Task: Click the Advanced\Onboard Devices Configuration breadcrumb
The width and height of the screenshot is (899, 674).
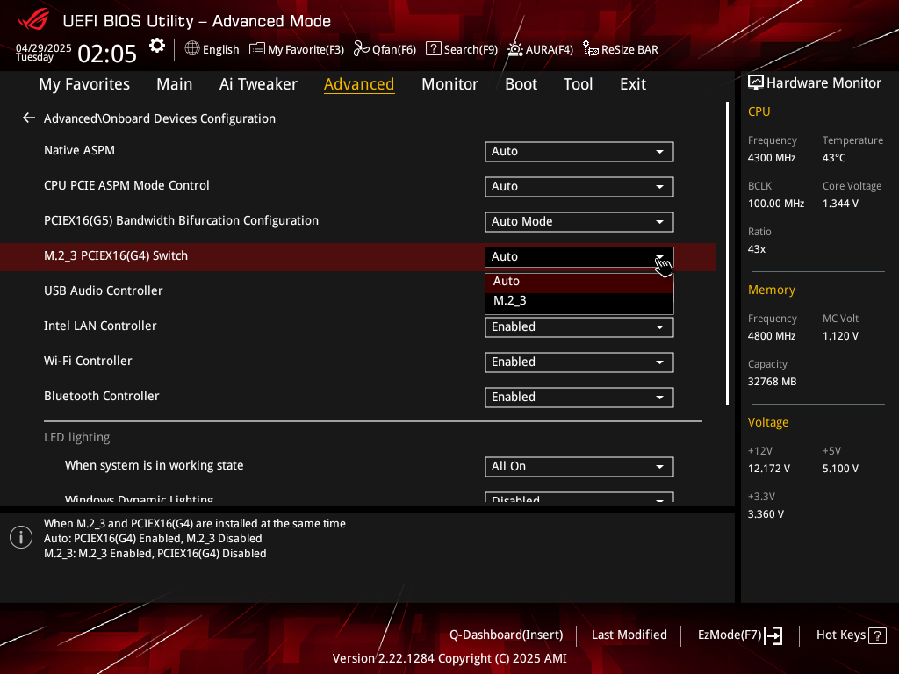Action: (160, 118)
